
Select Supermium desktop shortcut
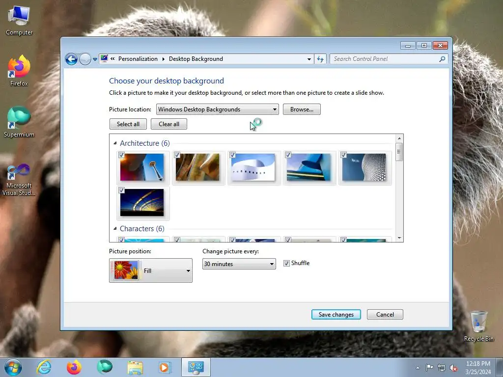tap(19, 122)
